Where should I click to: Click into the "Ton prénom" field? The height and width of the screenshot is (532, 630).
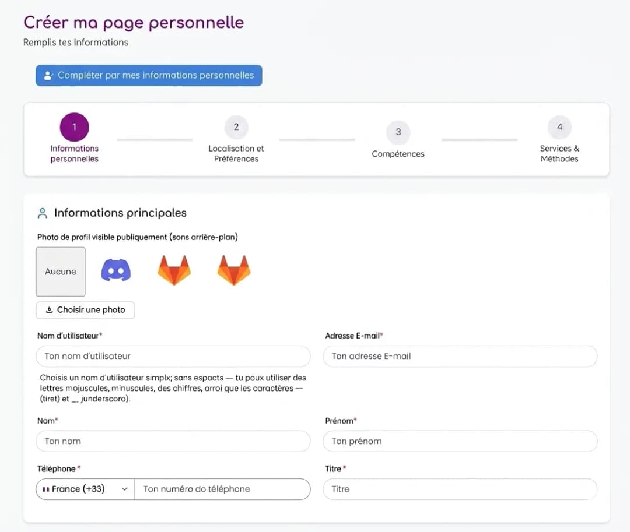pyautogui.click(x=460, y=441)
